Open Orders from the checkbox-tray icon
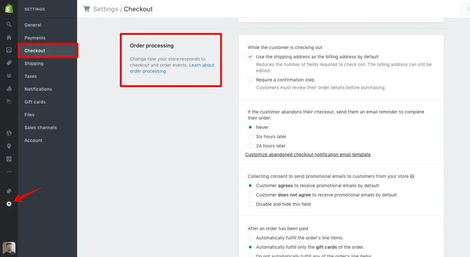 [x=9, y=50]
